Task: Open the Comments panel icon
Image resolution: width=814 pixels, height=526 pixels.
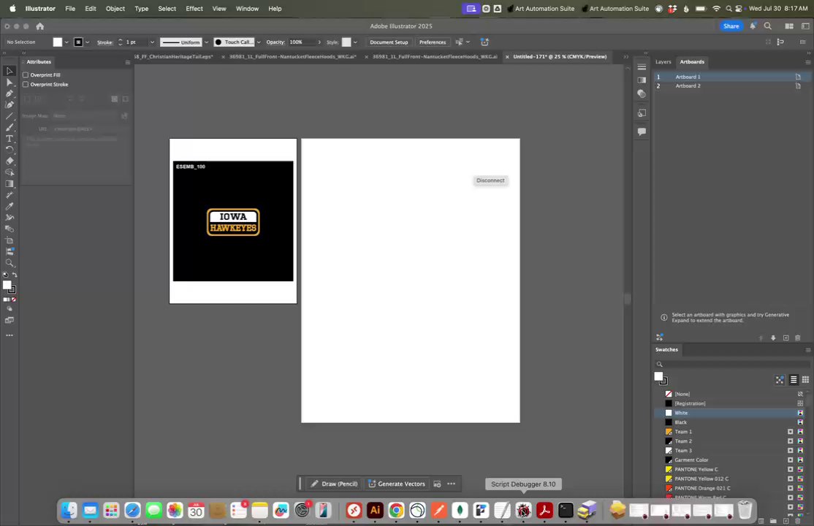Action: coord(642,131)
